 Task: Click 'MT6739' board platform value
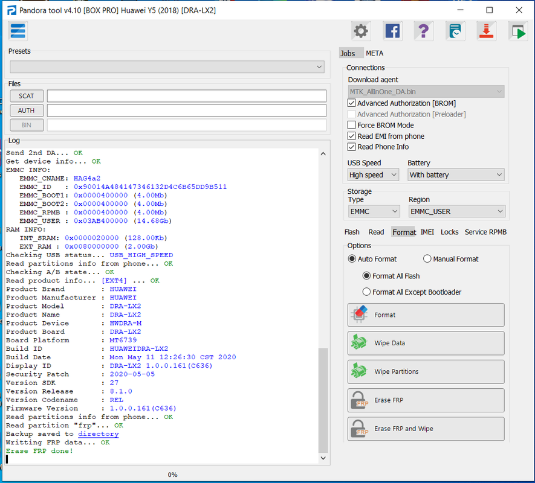[x=123, y=340]
